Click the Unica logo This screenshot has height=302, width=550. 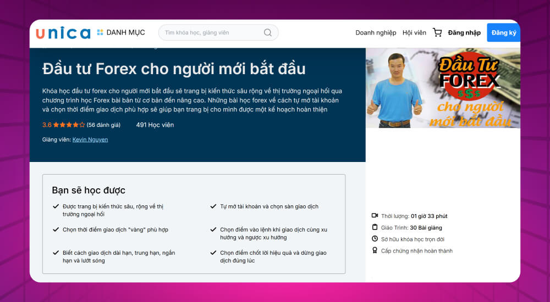[63, 33]
